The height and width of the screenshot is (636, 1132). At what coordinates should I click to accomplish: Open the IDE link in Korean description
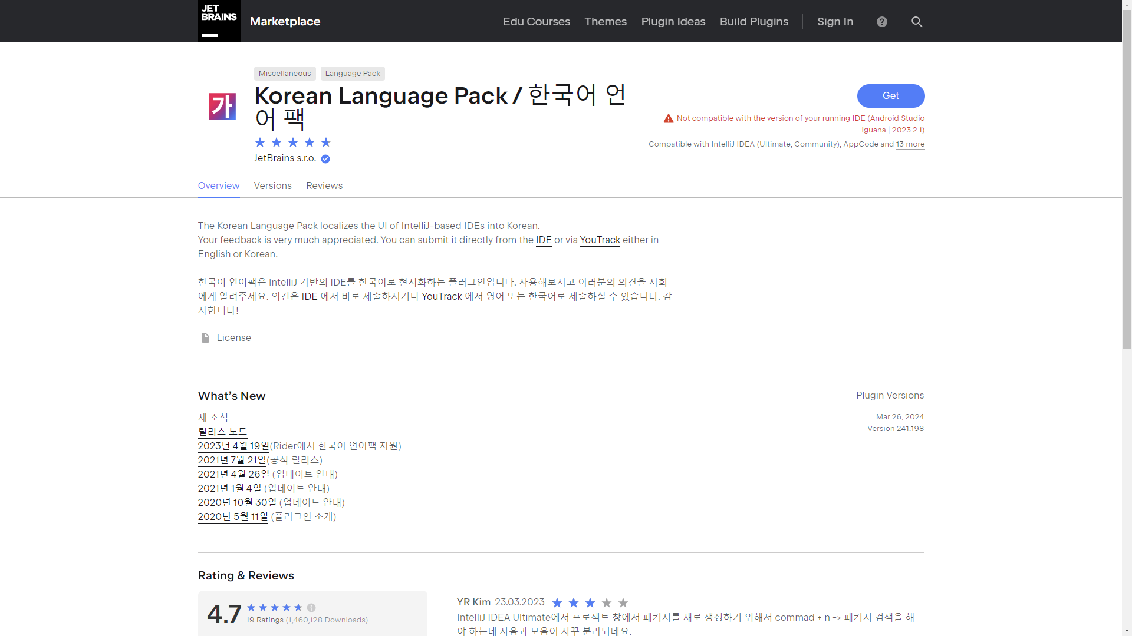310,297
